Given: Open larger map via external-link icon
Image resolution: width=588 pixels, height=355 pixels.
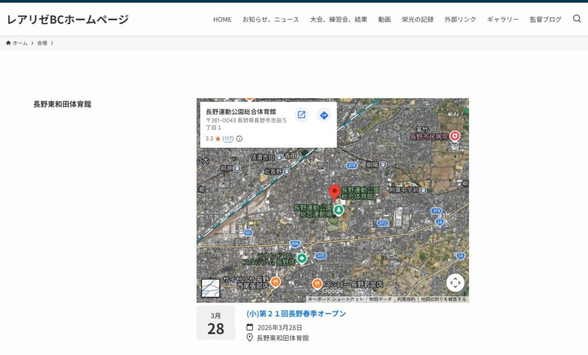Looking at the screenshot, I should [301, 115].
